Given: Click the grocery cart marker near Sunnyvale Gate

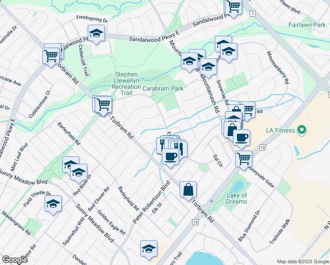Looking at the screenshot, I should pyautogui.click(x=244, y=159).
